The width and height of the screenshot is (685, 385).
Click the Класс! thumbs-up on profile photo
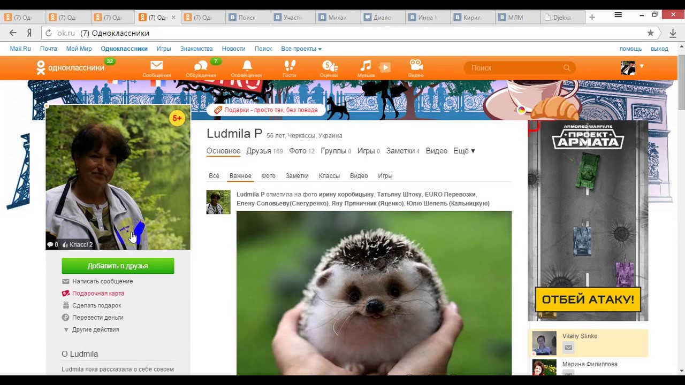[78, 244]
